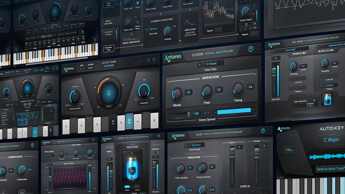Screen dimensions: 345x194
Task: Click the Pitch knob in Choir variation
Action: [x=206, y=91]
